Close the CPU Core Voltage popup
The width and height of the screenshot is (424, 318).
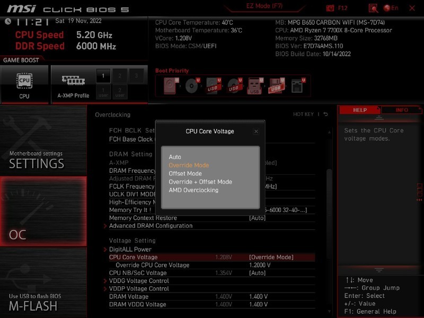point(256,131)
